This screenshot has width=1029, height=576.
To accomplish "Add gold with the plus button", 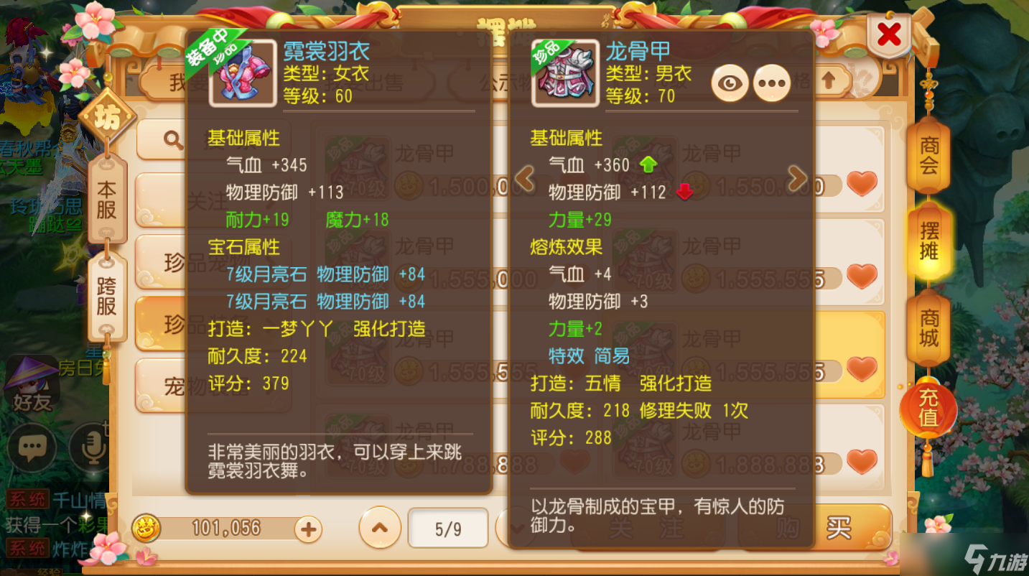I will pyautogui.click(x=308, y=530).
